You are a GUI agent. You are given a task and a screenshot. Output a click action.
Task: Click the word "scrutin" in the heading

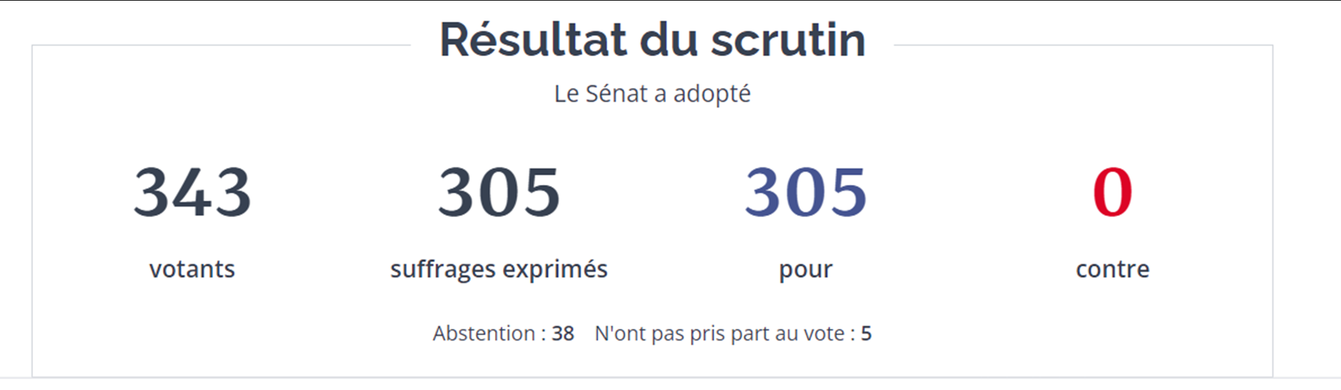(788, 40)
